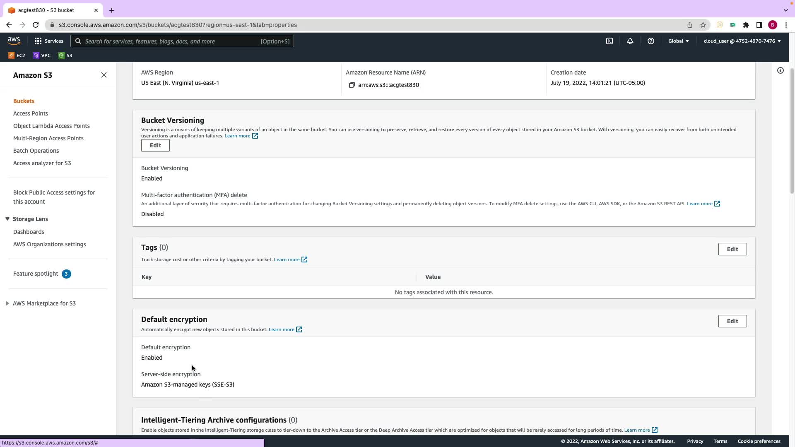
Task: Open the AWS CloudShell icon
Action: click(609, 41)
